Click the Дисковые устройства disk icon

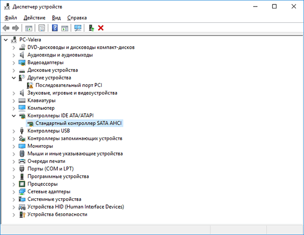22,71
